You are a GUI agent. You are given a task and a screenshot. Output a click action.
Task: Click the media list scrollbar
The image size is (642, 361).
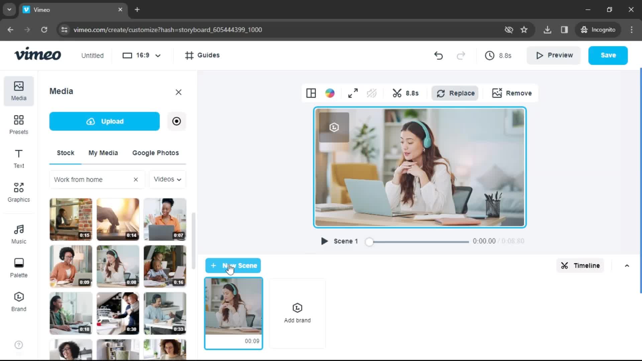(193, 241)
